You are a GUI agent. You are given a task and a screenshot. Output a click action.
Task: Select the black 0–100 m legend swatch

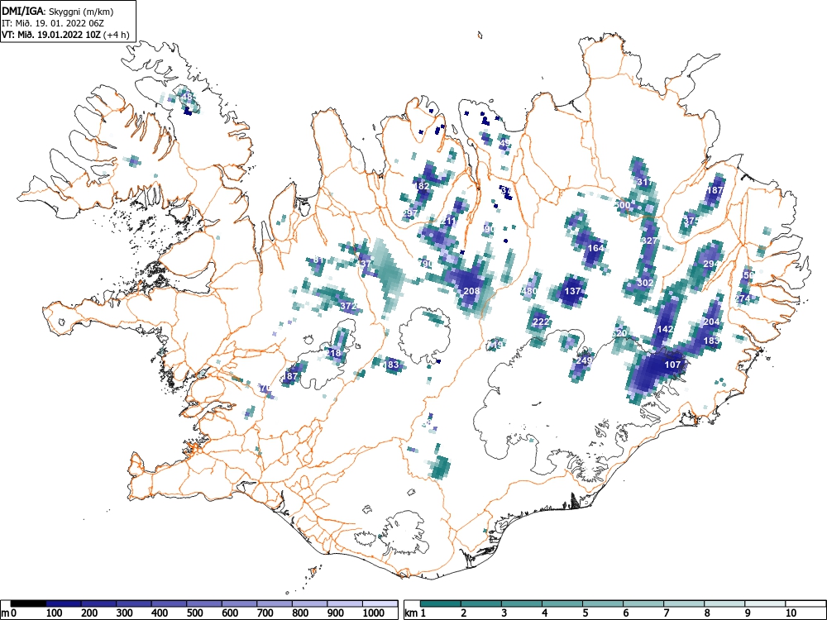click(28, 603)
